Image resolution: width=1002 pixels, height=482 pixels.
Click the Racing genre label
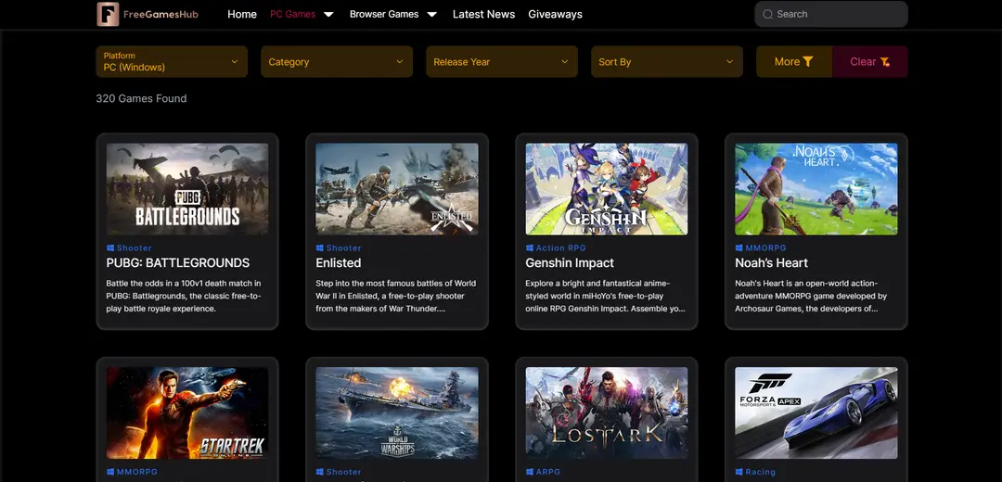pos(760,472)
